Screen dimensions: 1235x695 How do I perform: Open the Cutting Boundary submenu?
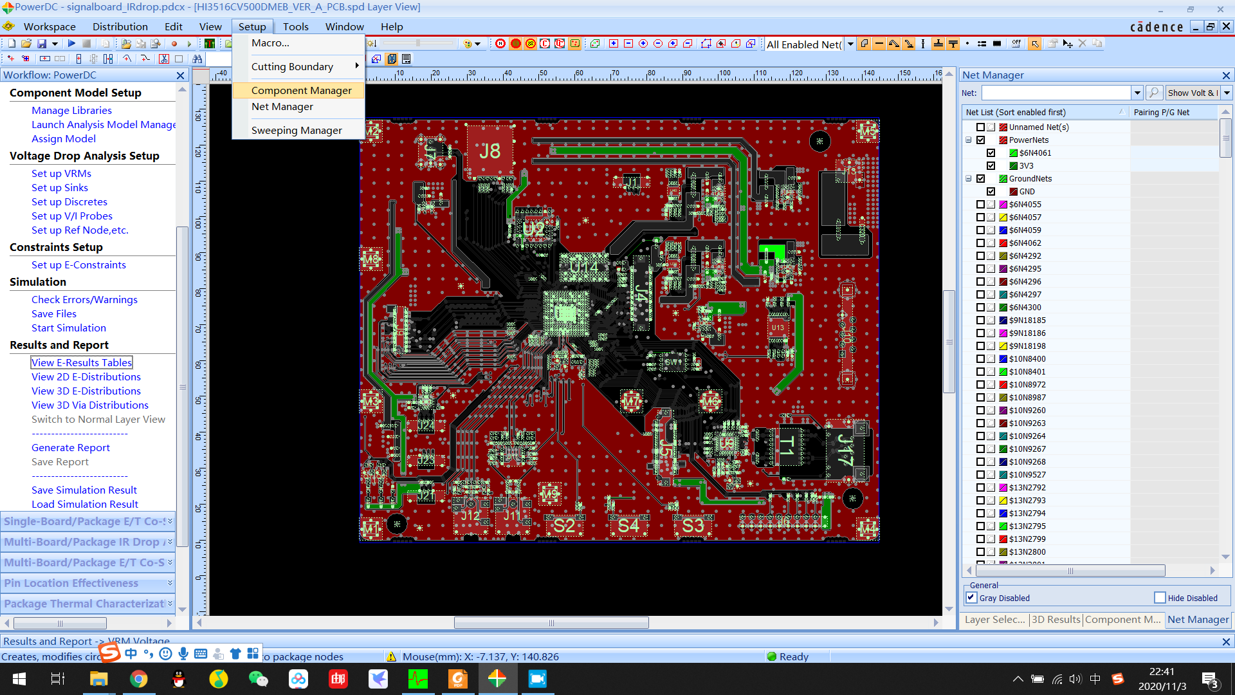(298, 66)
